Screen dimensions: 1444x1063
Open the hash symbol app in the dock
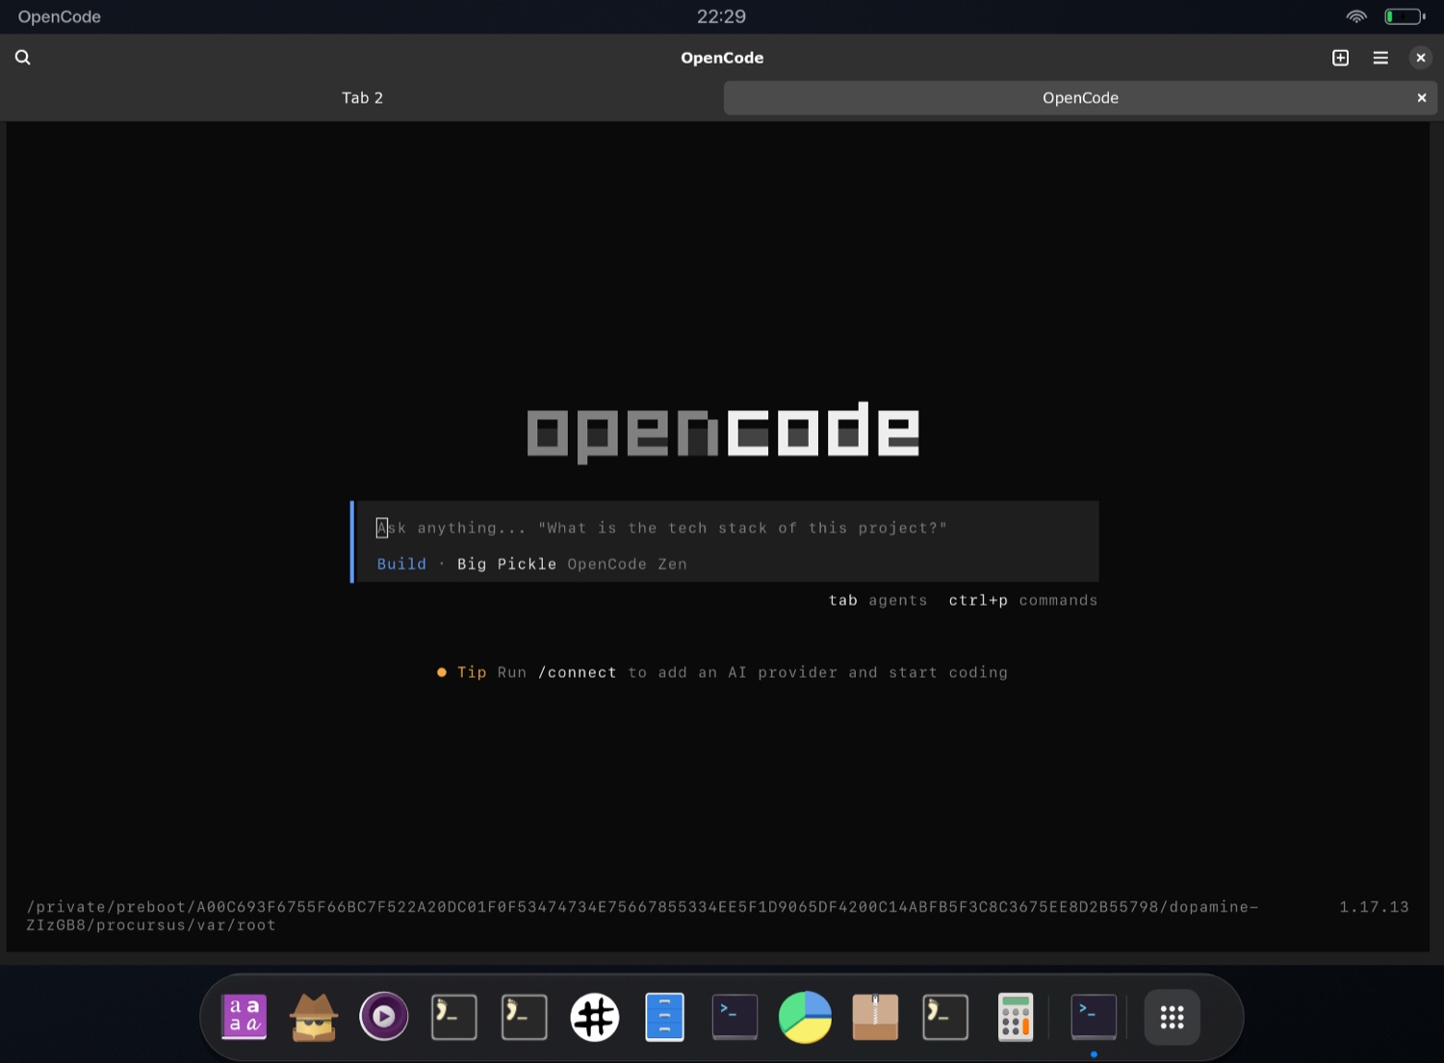pos(595,1017)
